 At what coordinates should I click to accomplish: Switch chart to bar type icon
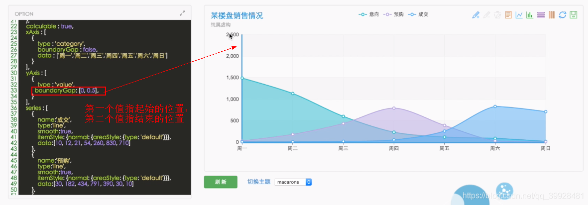click(530, 15)
